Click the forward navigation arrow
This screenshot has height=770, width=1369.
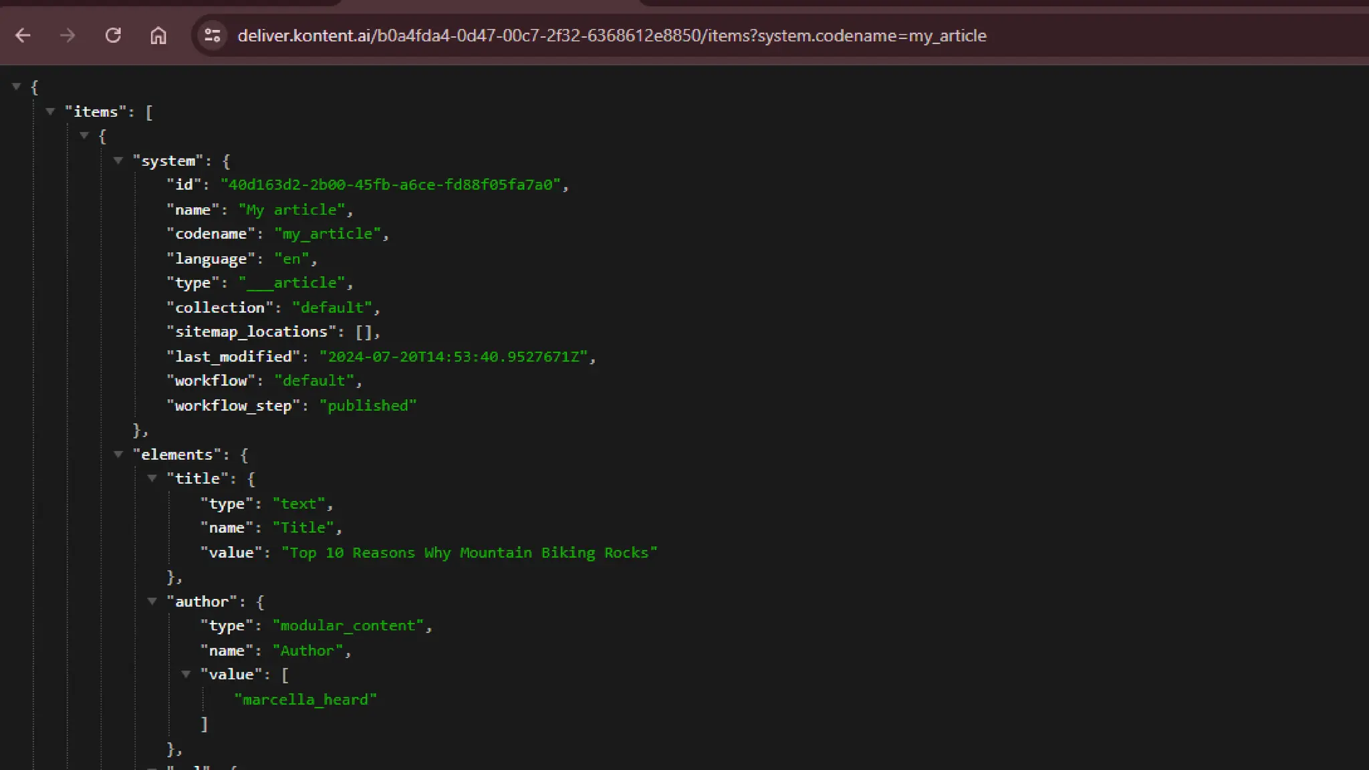[x=68, y=35]
